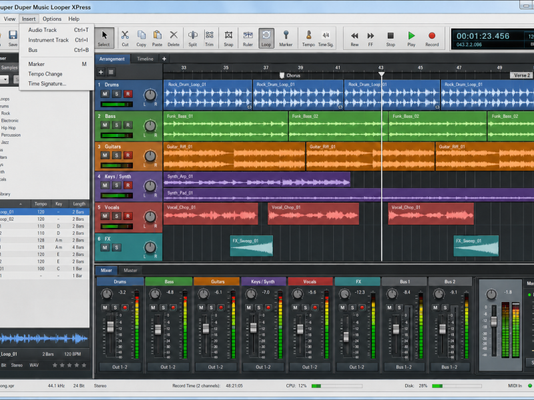This screenshot has width=534, height=400.
Task: Mute the Drums track
Action: point(105,94)
